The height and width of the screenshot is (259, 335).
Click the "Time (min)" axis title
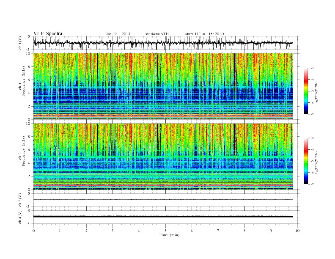coord(169,235)
